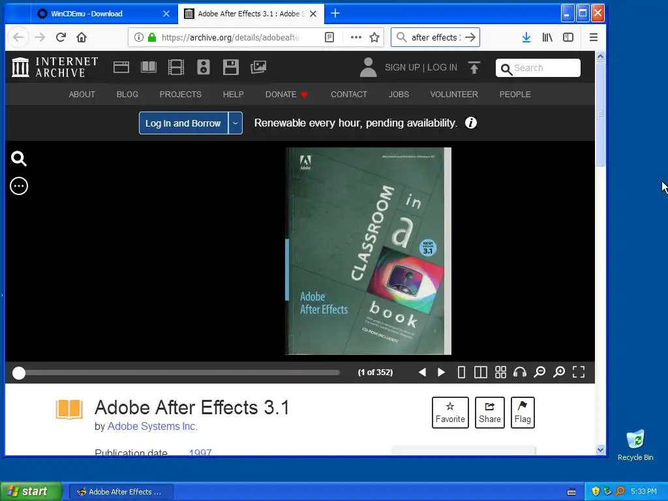Open the book reader search magnifier
Screen dimensions: 668x501
tap(19, 159)
